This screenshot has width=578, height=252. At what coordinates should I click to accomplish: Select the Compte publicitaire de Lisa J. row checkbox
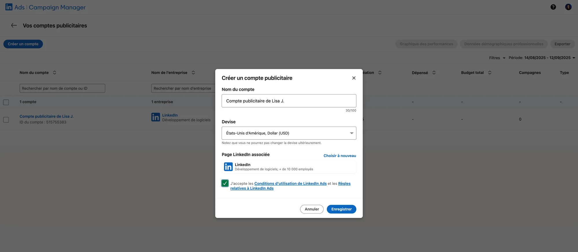point(6,120)
